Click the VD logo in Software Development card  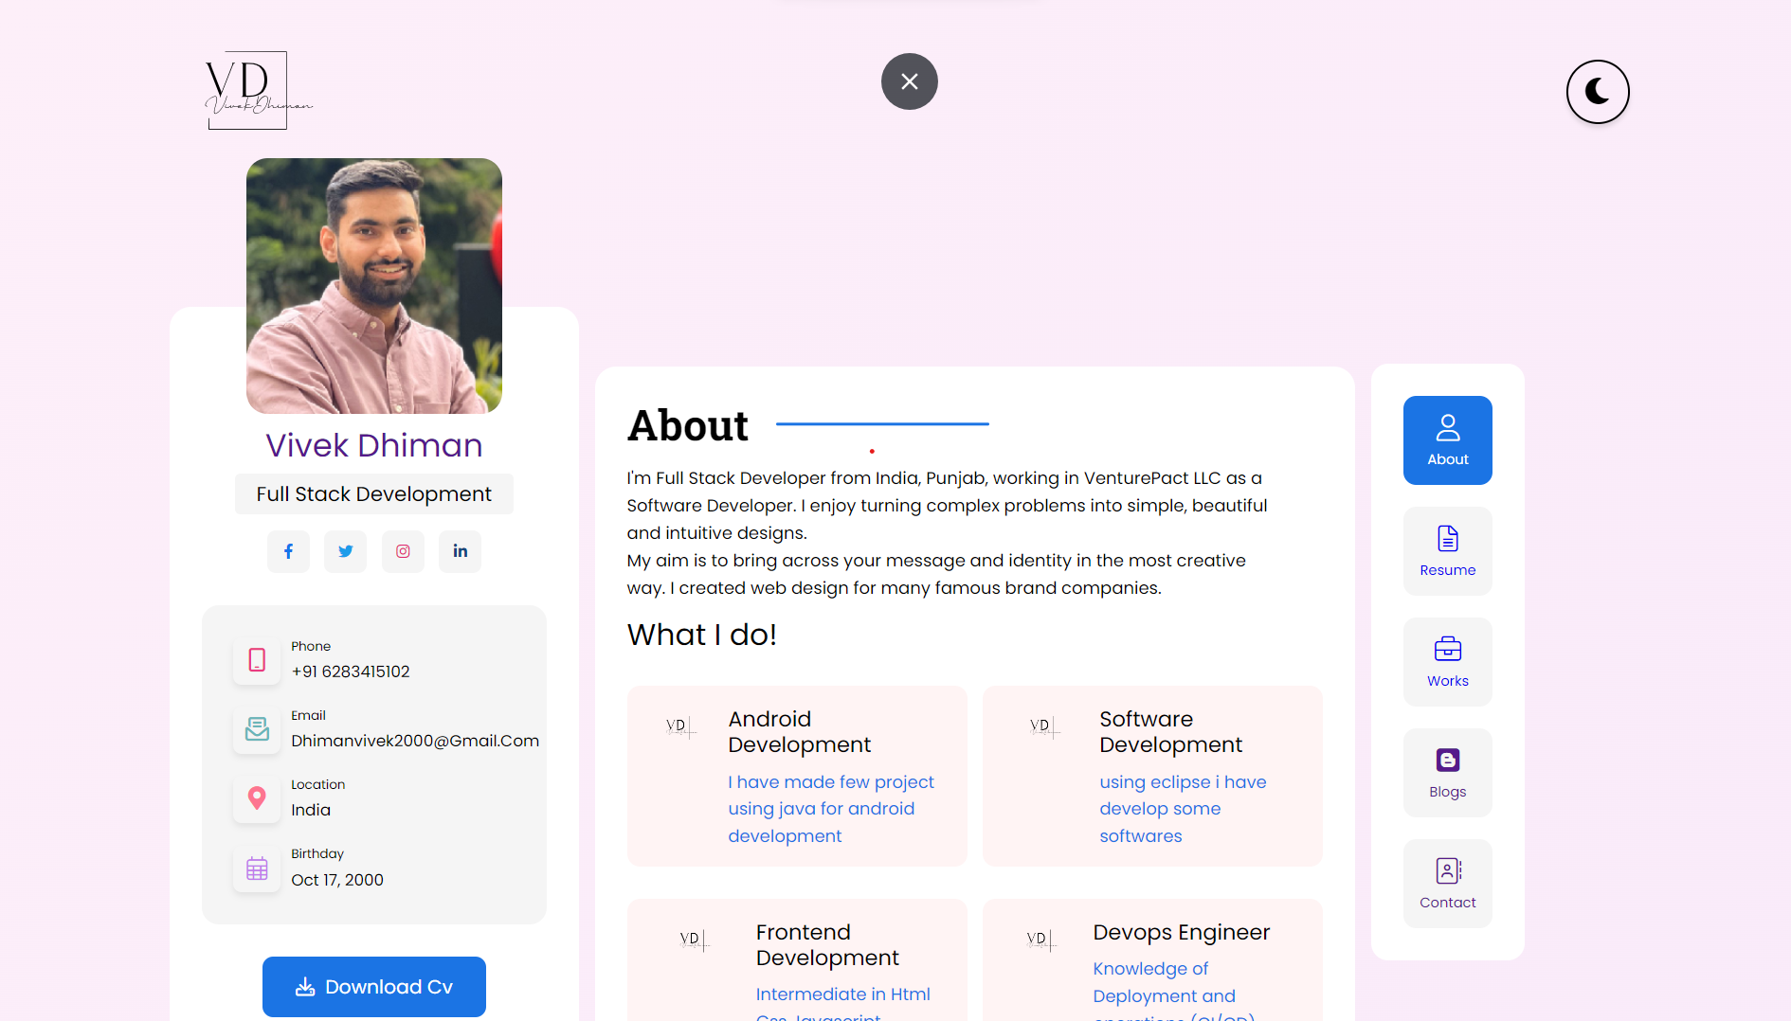[1044, 727]
